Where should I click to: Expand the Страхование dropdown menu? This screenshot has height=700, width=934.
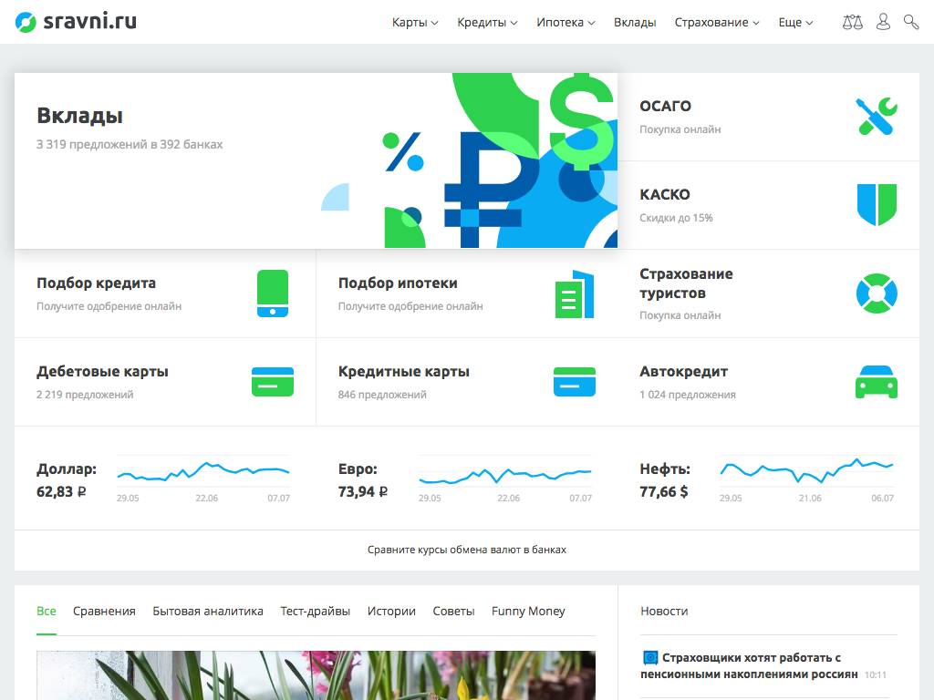tap(717, 22)
